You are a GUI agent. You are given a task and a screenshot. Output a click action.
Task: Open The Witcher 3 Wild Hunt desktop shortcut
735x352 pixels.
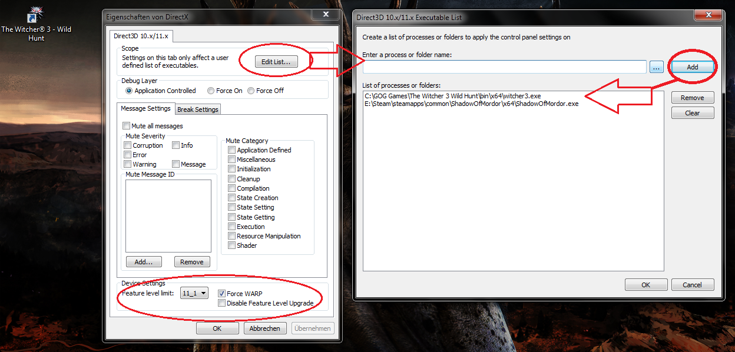tap(36, 25)
